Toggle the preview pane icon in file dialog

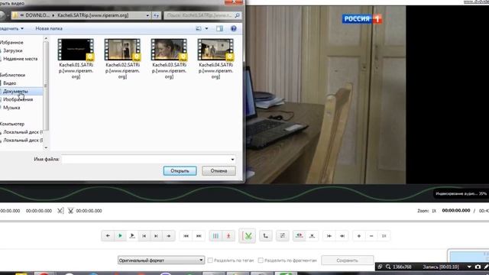click(219, 28)
